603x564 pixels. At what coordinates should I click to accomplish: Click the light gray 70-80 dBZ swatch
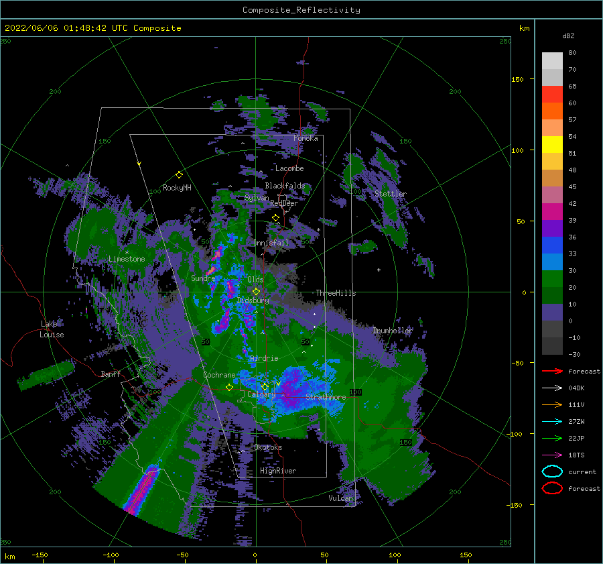(x=552, y=61)
